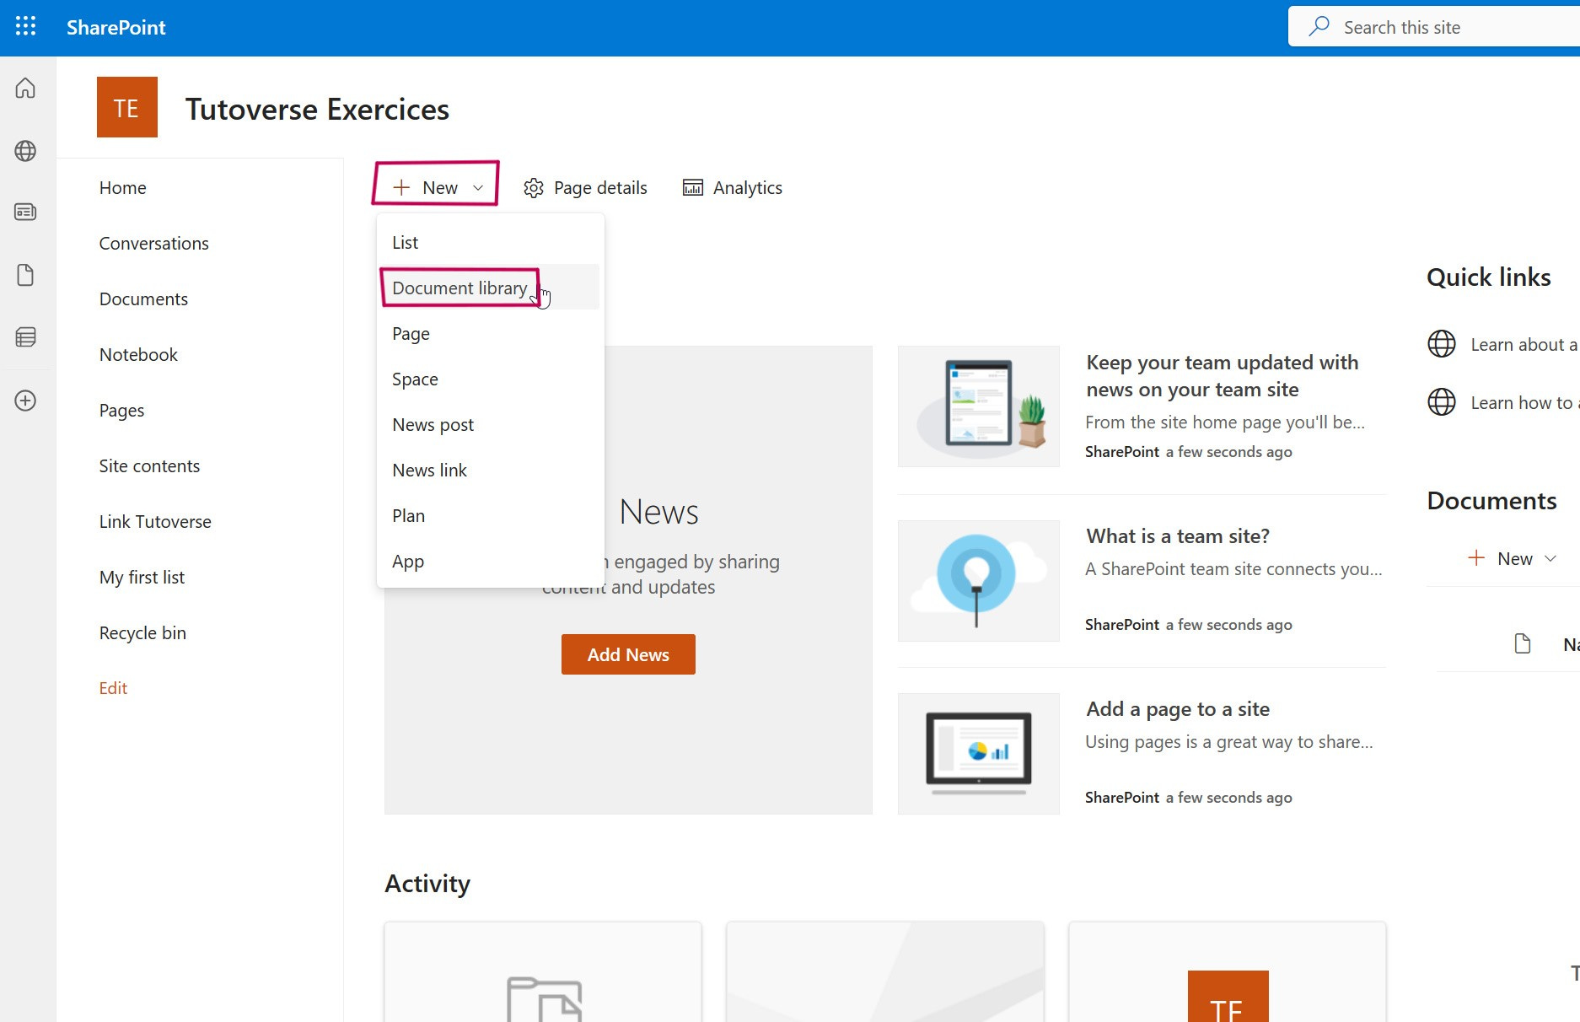This screenshot has width=1580, height=1022.
Task: Open Link Tutoverse in site navigation
Action: [155, 522]
